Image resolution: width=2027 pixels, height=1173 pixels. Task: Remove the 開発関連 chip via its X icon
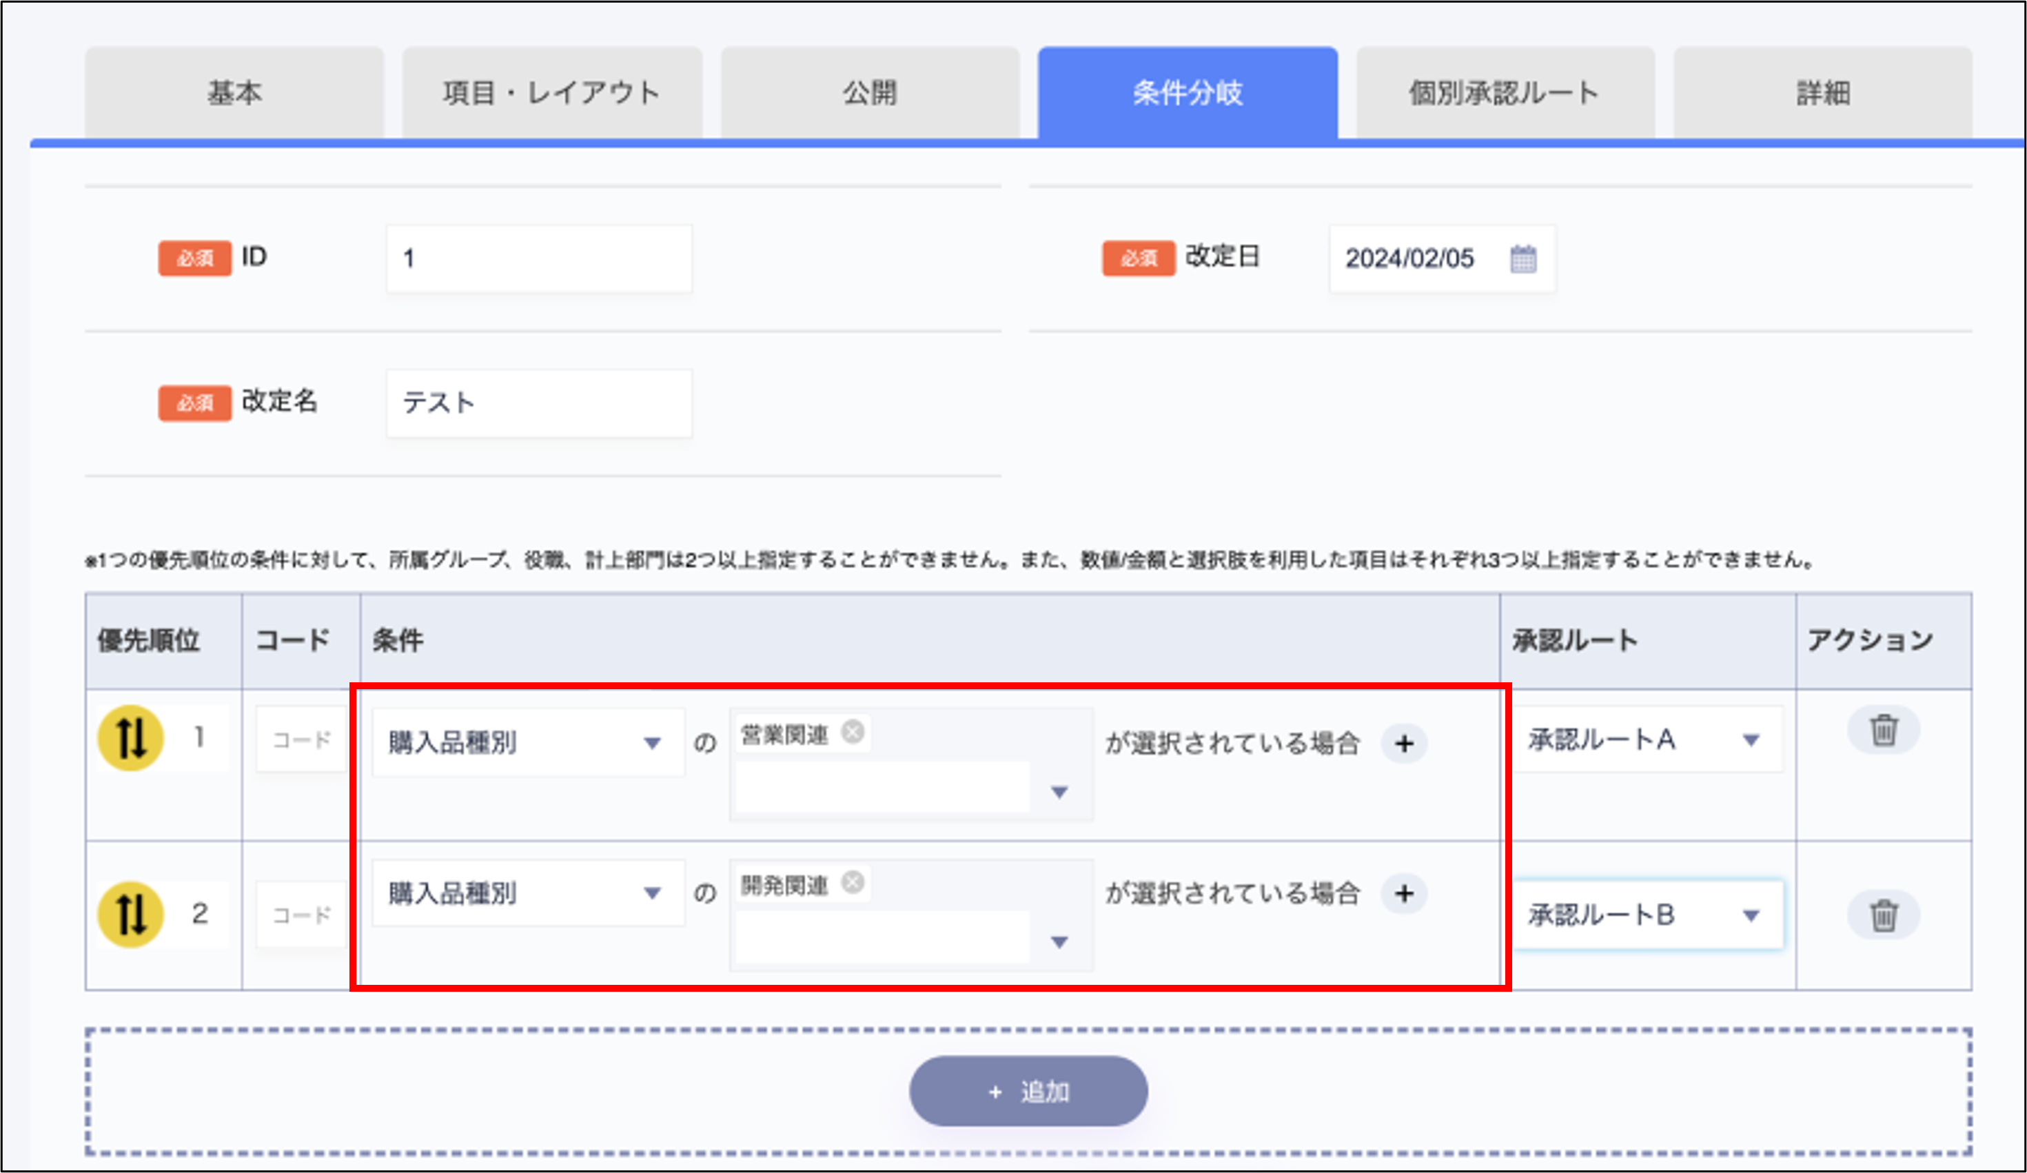(854, 885)
